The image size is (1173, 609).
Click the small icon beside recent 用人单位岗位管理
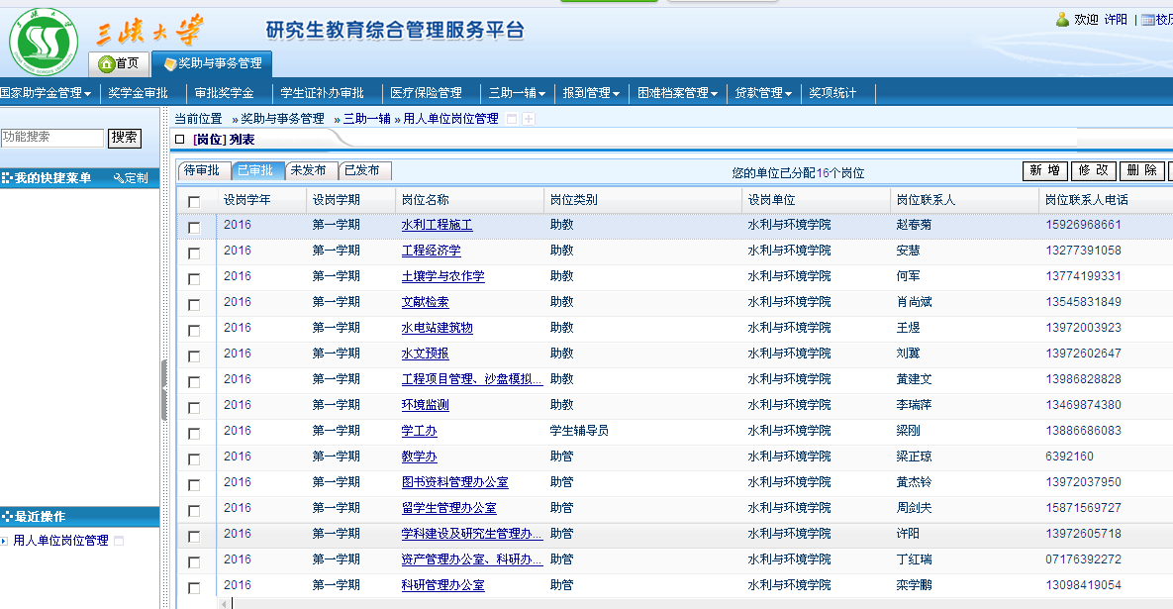click(119, 541)
